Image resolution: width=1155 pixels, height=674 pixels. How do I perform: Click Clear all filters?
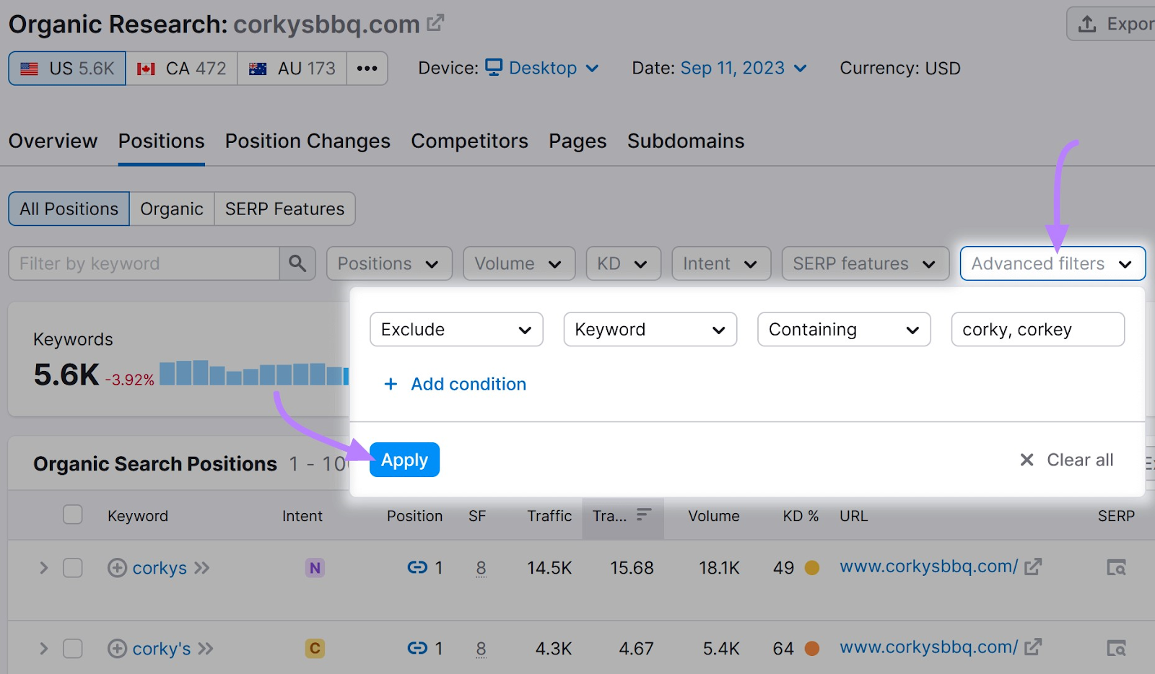tap(1066, 460)
